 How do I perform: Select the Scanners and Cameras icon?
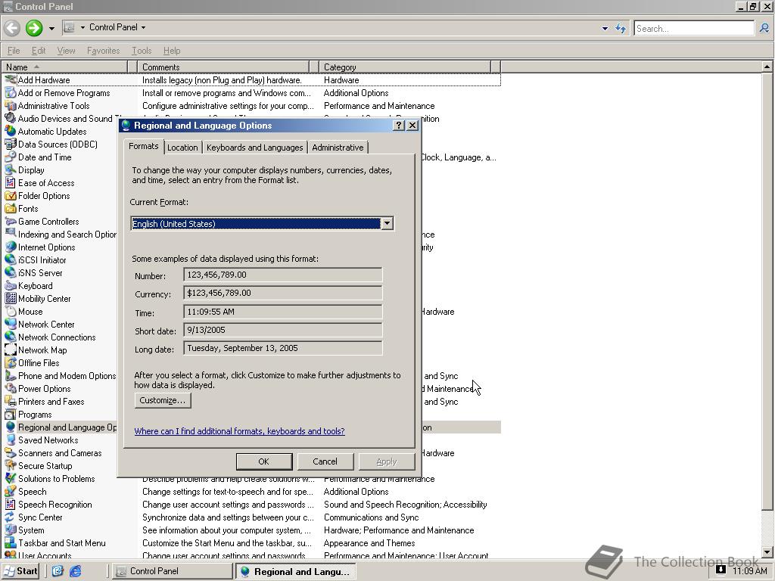tap(11, 452)
